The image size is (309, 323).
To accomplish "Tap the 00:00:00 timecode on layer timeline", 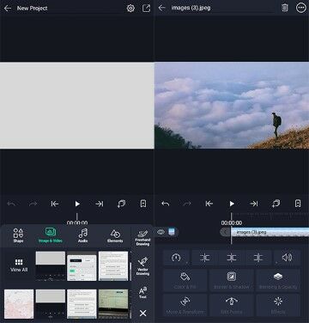I will coord(232,222).
